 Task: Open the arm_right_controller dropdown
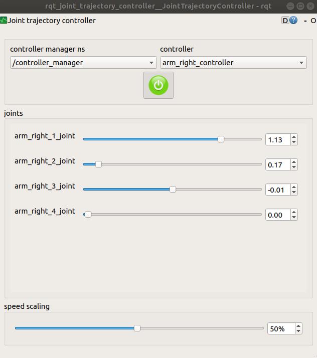pyautogui.click(x=233, y=63)
